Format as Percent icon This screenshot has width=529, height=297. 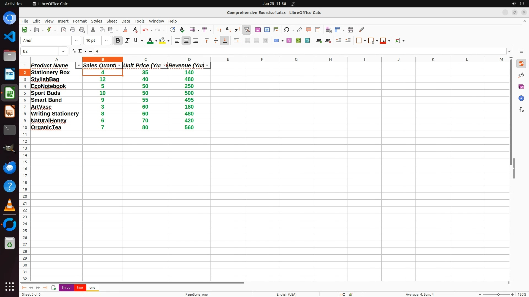pyautogui.click(x=289, y=41)
